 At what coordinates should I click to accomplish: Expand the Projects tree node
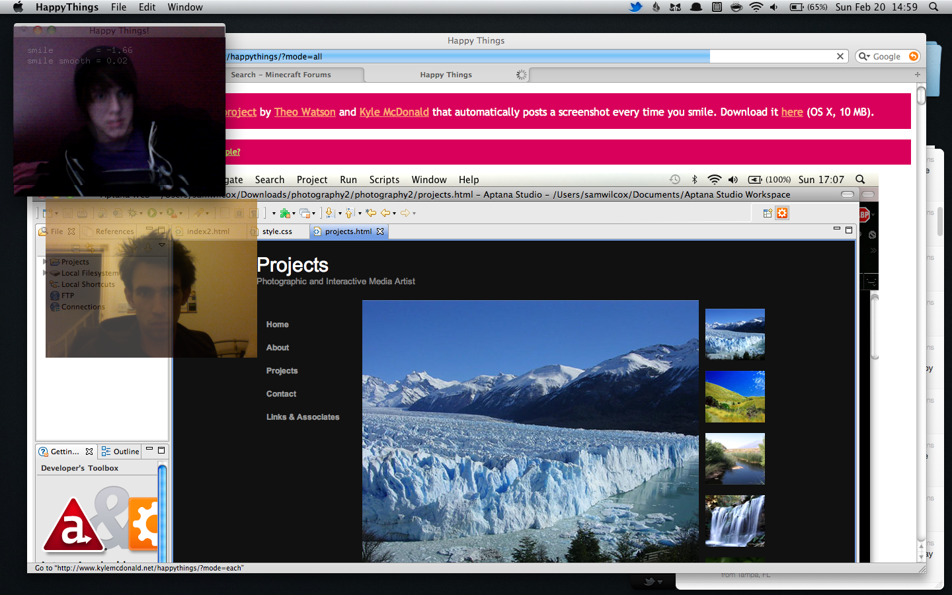click(x=45, y=262)
